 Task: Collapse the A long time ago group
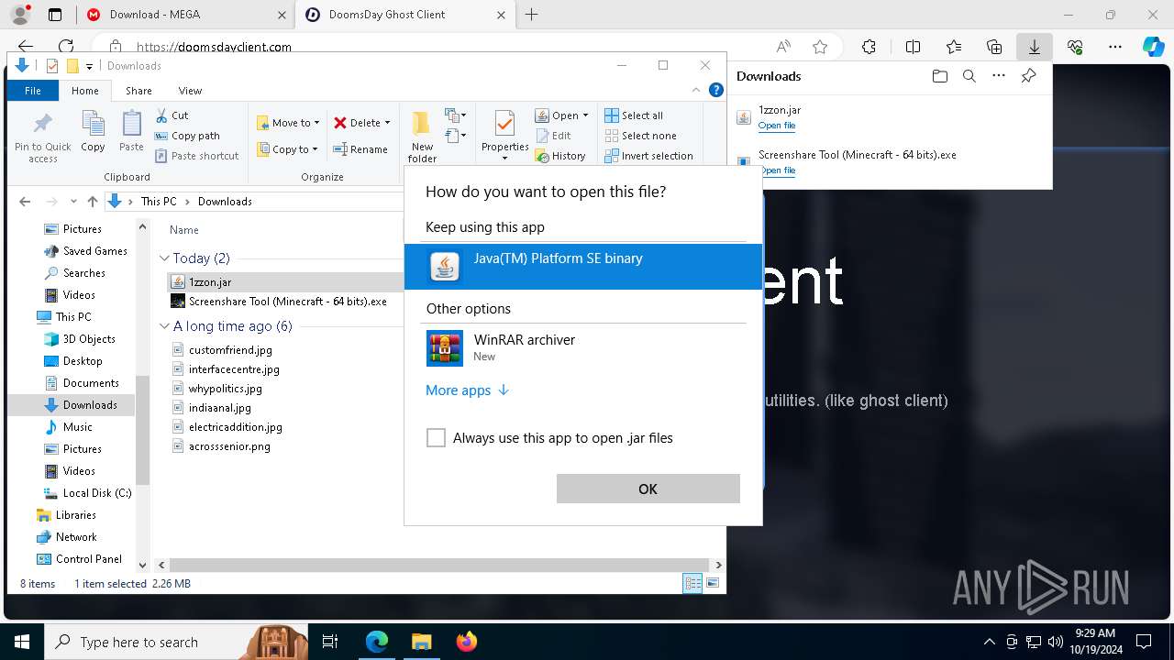pyautogui.click(x=165, y=326)
